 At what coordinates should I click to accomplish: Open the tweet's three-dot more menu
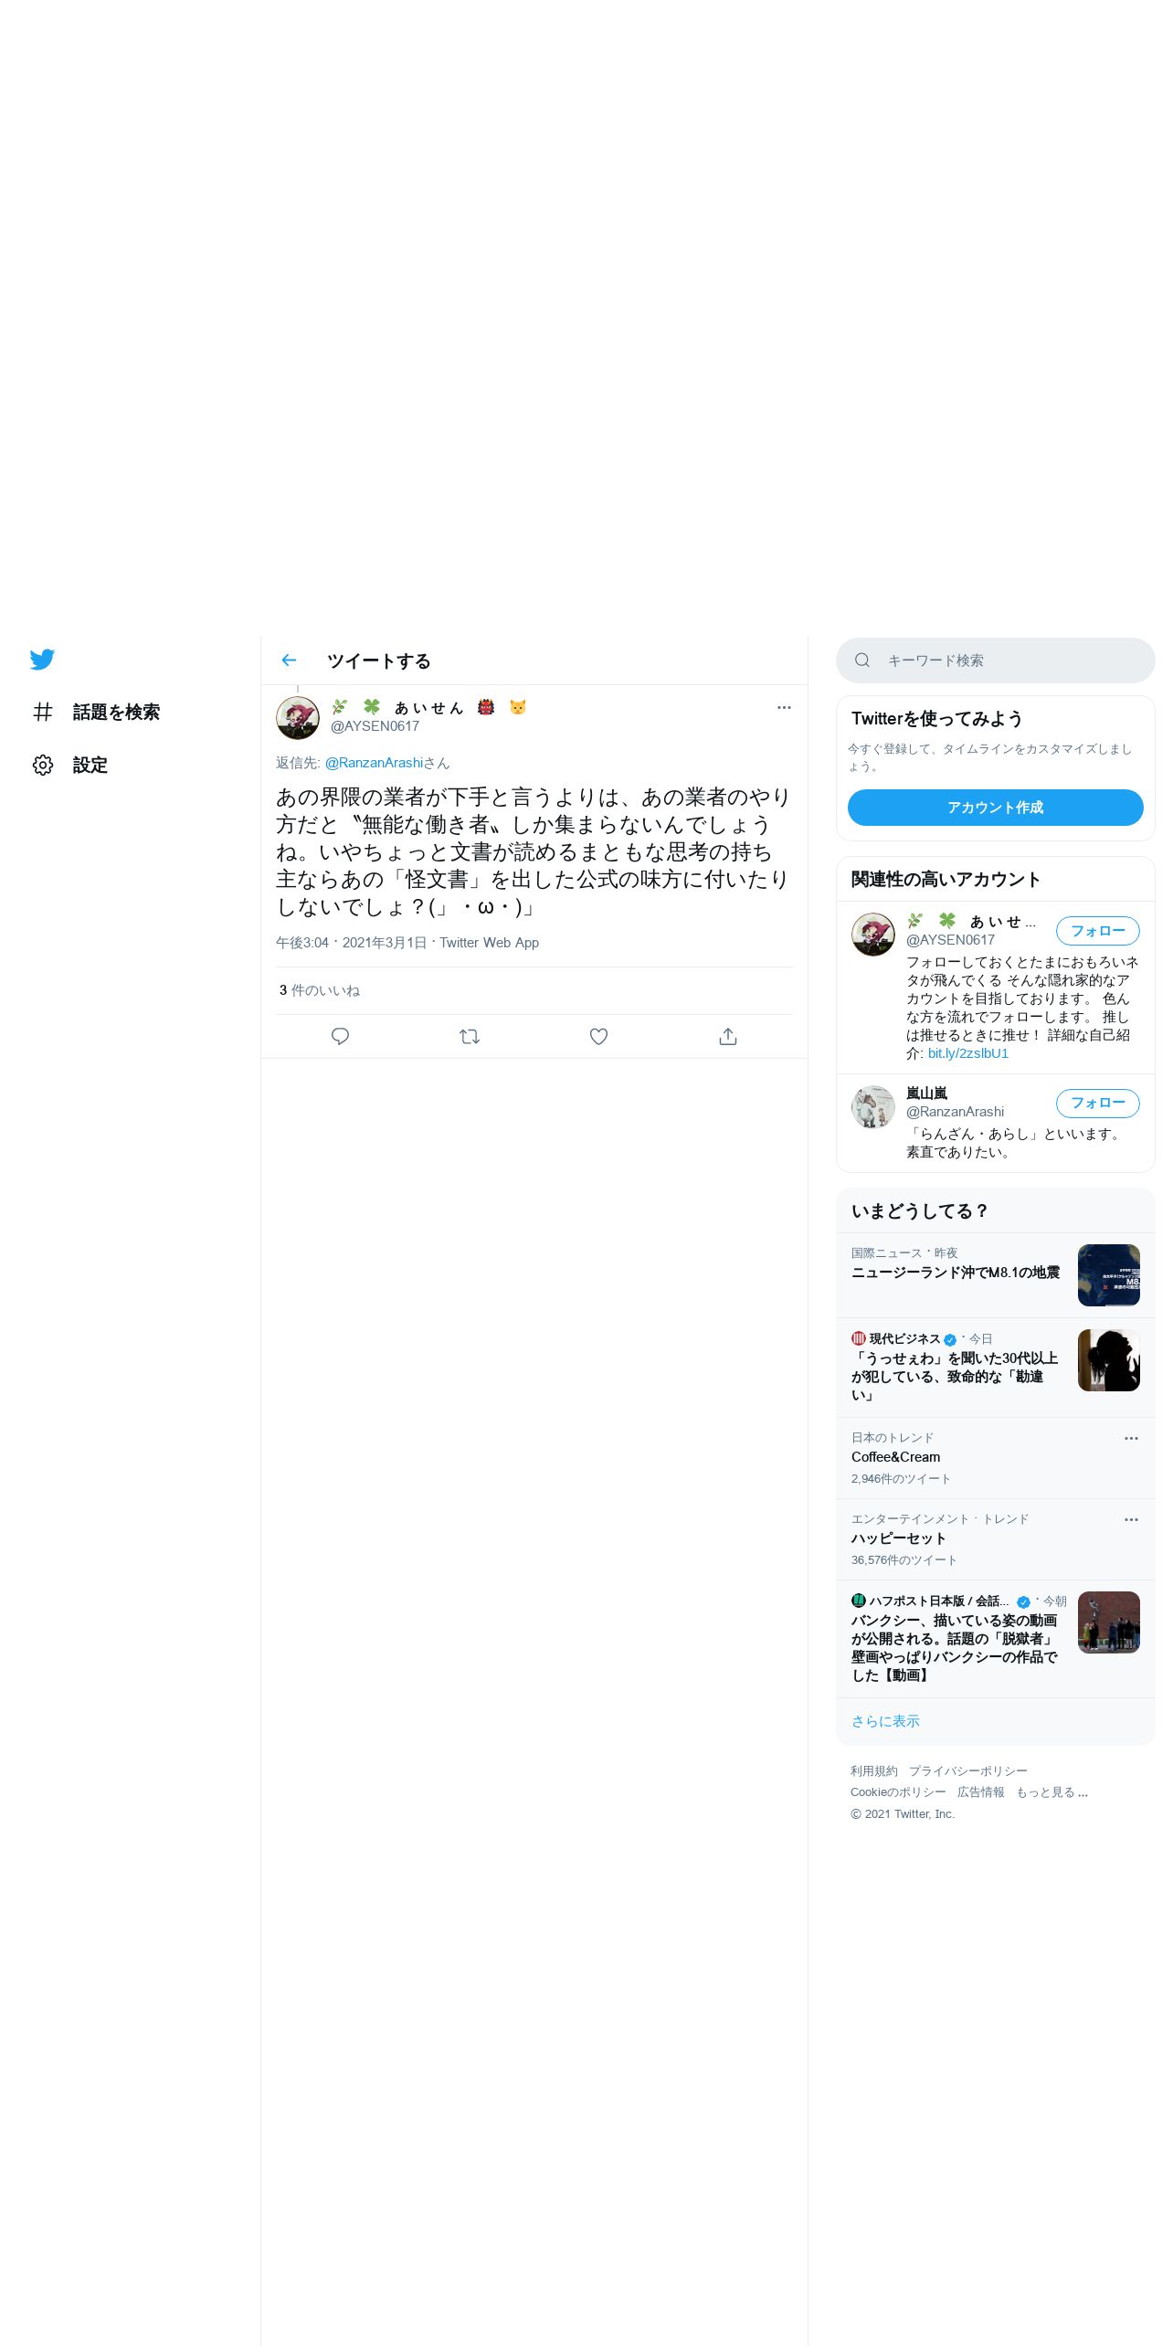coord(784,707)
